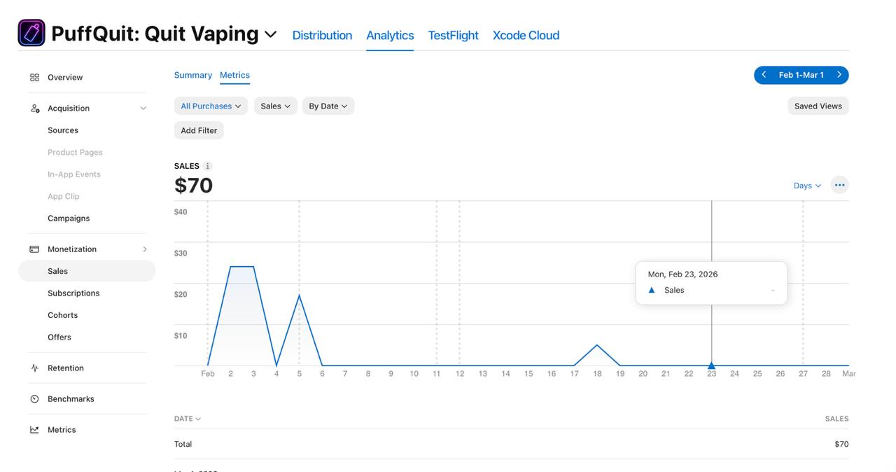This screenshot has width=896, height=472.
Task: Switch to the Summary subtab
Action: coord(193,75)
